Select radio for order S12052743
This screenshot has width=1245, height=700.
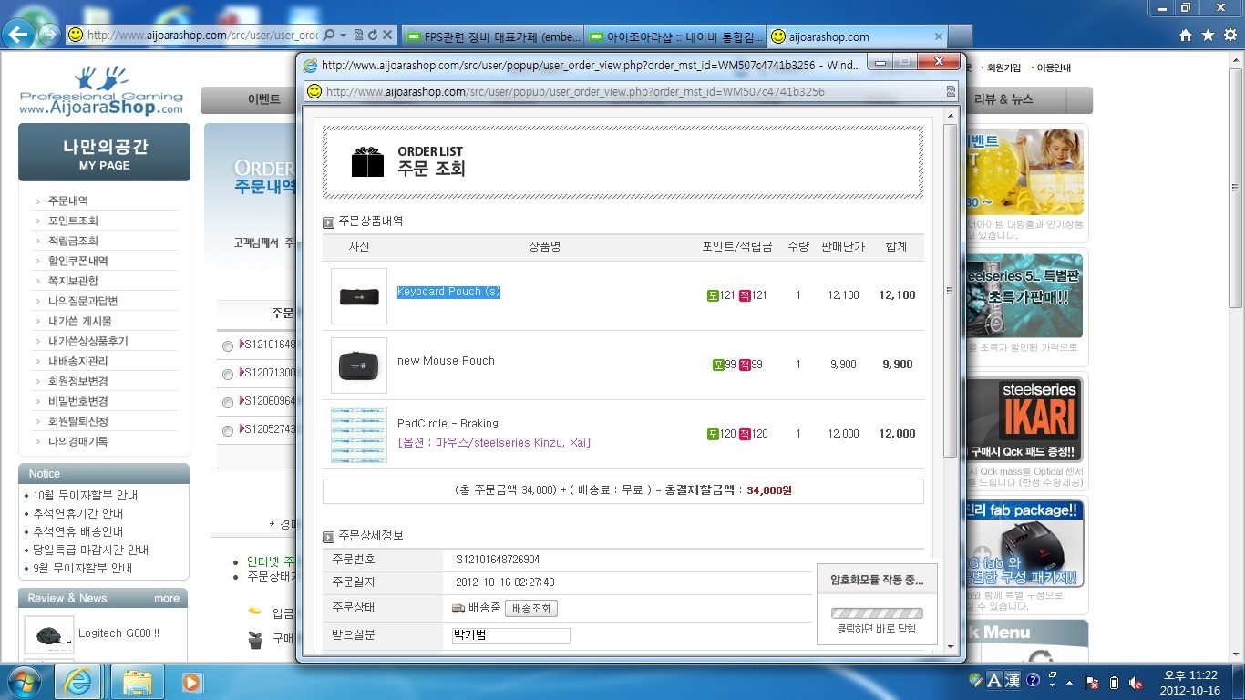click(227, 430)
